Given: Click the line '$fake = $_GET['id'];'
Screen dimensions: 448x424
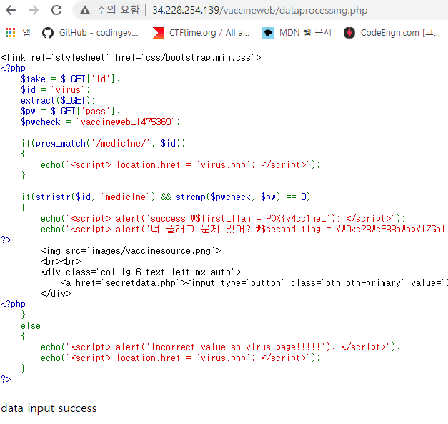Looking at the screenshot, I should click(x=71, y=79).
